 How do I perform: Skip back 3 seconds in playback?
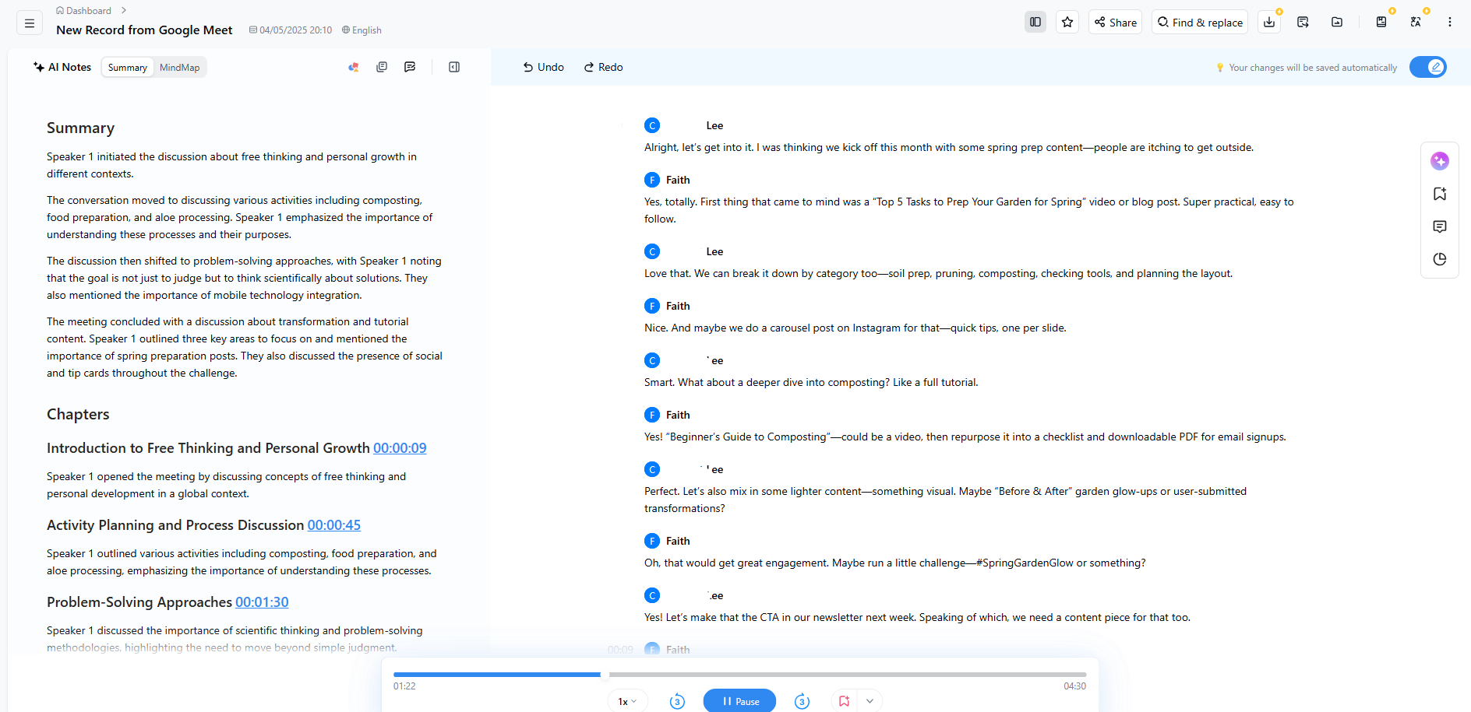tap(677, 700)
